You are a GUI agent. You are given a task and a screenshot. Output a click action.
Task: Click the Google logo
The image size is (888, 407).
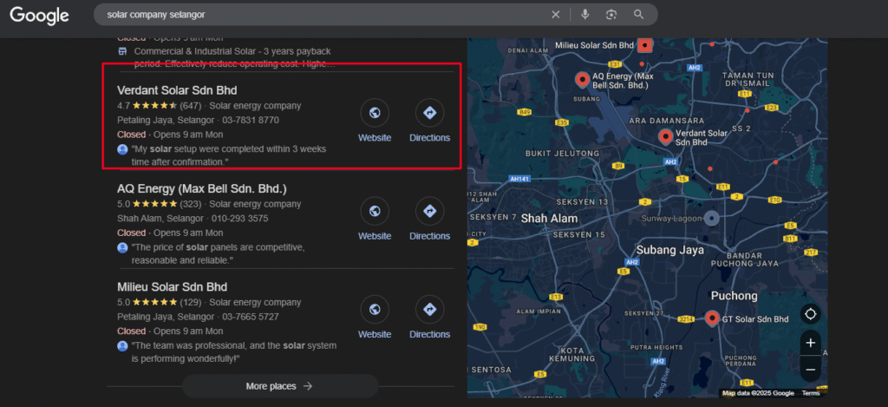pyautogui.click(x=40, y=15)
